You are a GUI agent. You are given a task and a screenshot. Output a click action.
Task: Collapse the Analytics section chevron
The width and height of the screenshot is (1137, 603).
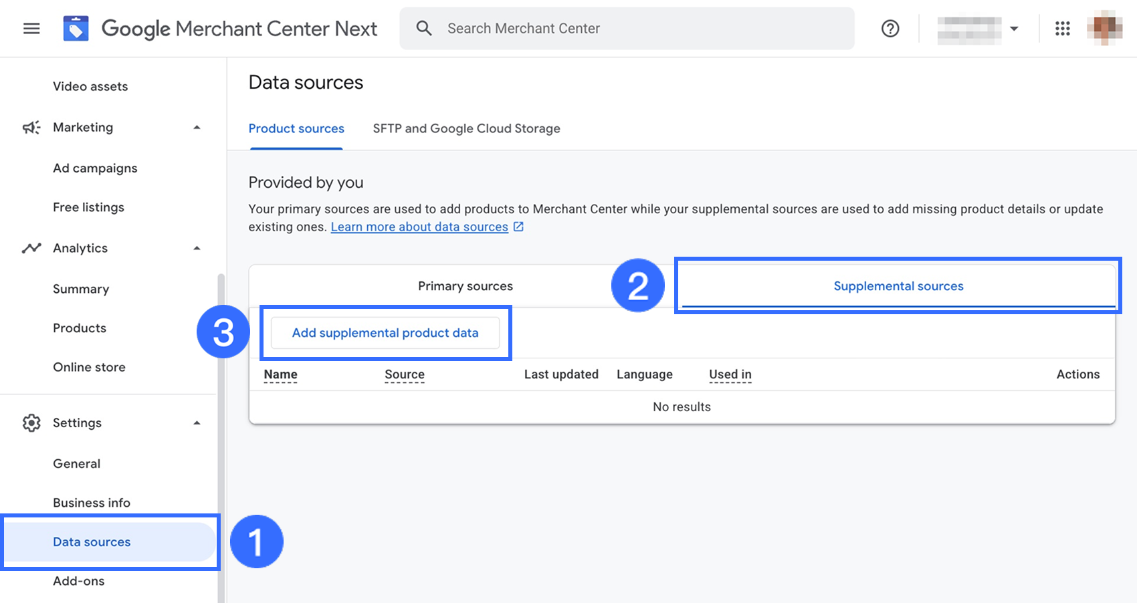(x=197, y=249)
